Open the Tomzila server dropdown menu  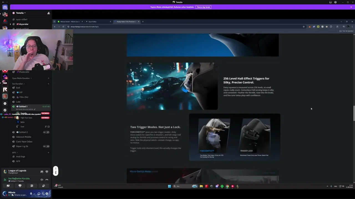[x=21, y=13]
